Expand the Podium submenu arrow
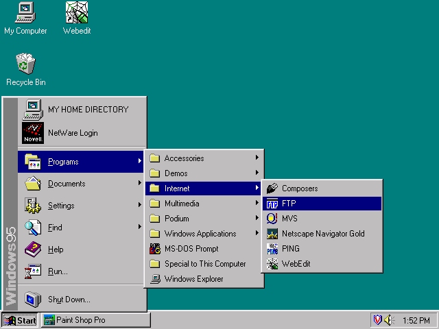The image size is (439, 329). (257, 218)
